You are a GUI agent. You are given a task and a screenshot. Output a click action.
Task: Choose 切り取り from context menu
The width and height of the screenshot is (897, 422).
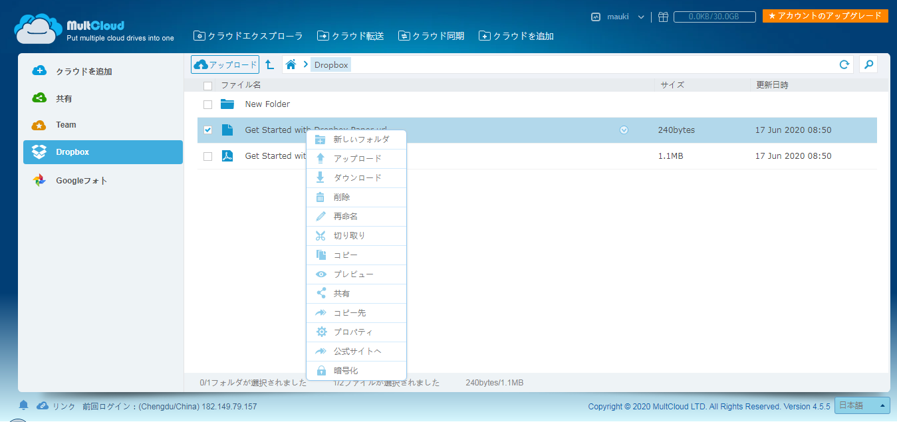point(356,236)
